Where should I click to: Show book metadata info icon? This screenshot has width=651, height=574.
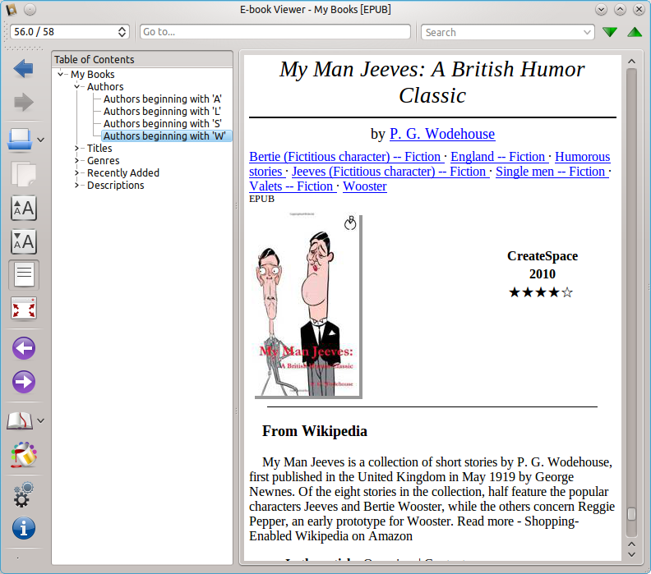[x=24, y=528]
